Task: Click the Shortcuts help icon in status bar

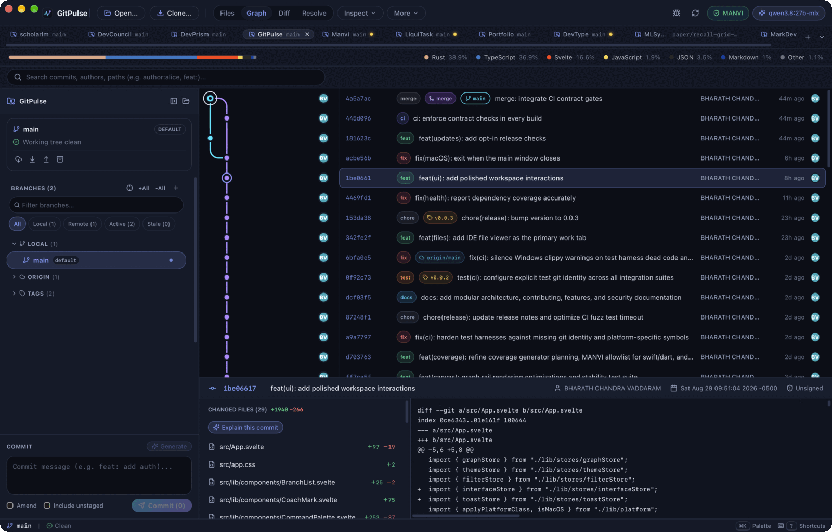Action: coord(791,526)
